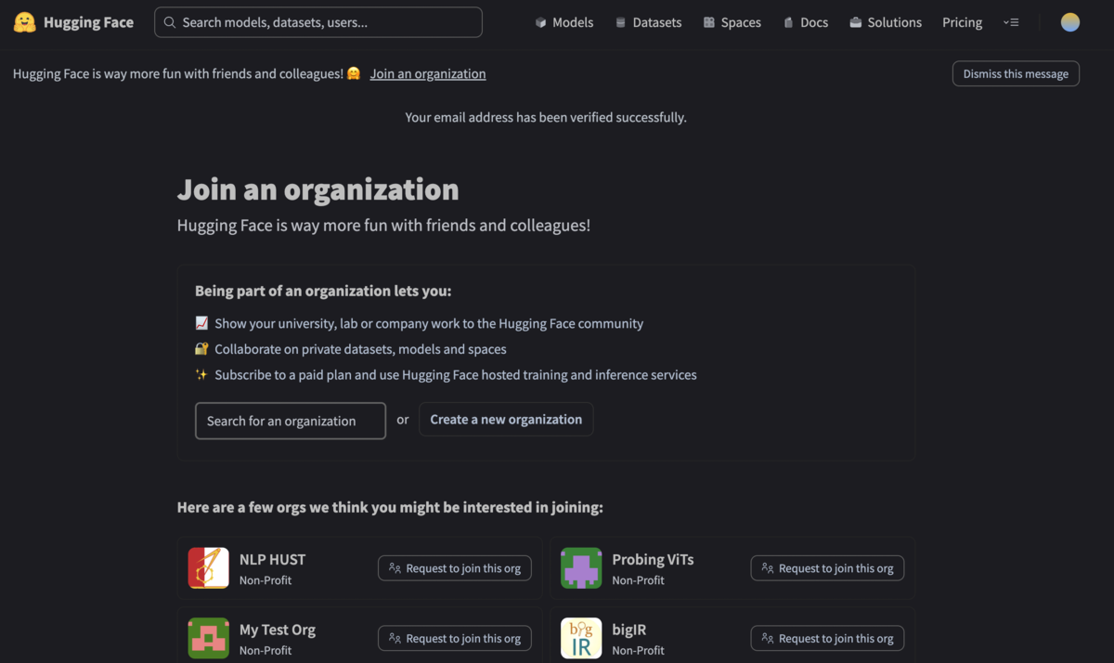Open the Models page
This screenshot has width=1114, height=663.
pyautogui.click(x=564, y=22)
